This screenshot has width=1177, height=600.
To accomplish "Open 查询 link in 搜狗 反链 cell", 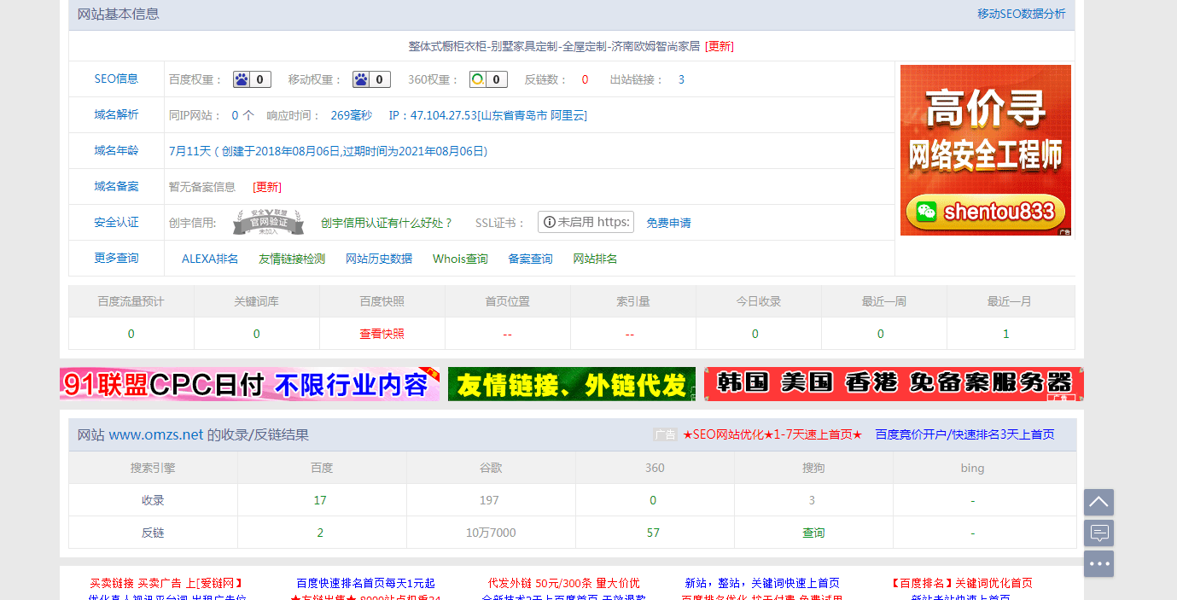I will [813, 533].
